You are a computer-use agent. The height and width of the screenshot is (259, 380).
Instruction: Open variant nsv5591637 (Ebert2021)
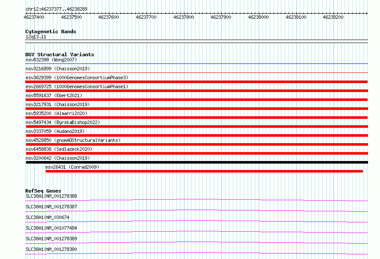[54, 95]
